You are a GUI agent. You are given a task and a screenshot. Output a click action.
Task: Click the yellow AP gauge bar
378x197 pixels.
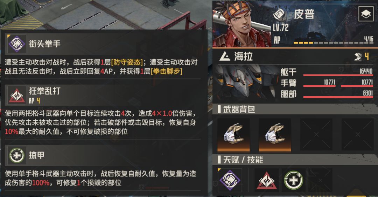[334, 43]
